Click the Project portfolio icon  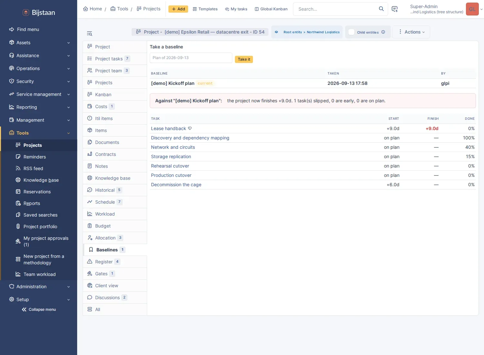[18, 227]
